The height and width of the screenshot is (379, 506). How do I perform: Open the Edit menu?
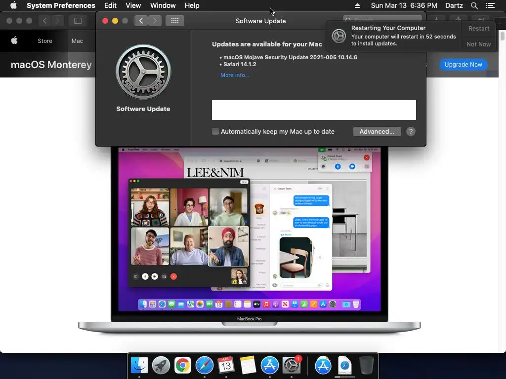pyautogui.click(x=110, y=5)
